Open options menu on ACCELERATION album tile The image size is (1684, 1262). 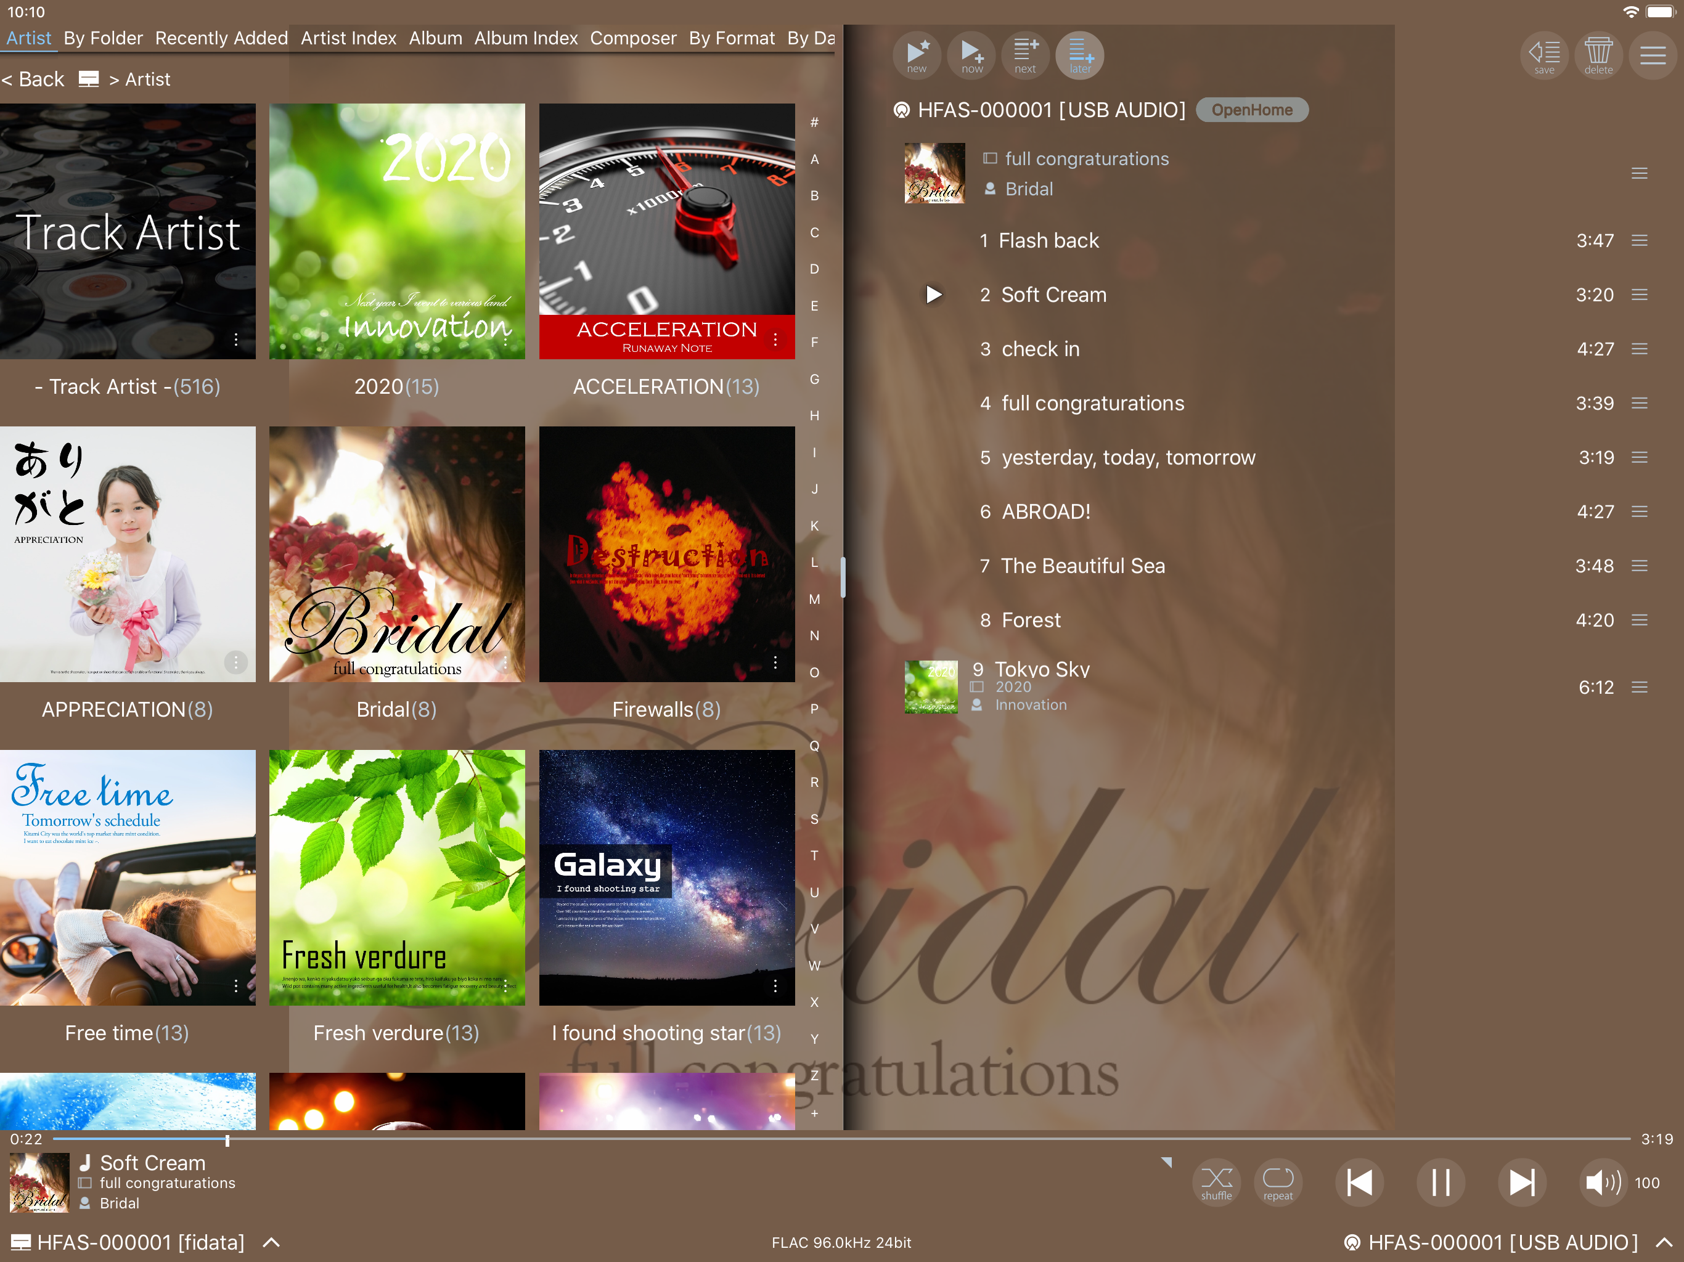[x=775, y=340]
